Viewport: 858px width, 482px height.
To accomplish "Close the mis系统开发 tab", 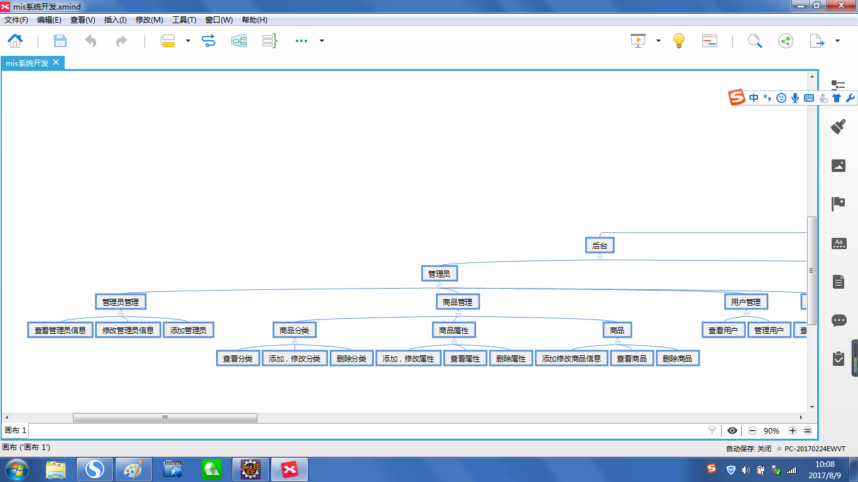I will coord(56,63).
